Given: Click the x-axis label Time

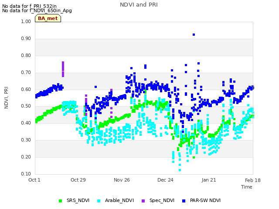Looking at the screenshot, I should (x=247, y=187).
